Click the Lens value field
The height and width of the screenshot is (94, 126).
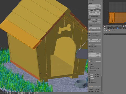[x=94, y=28]
